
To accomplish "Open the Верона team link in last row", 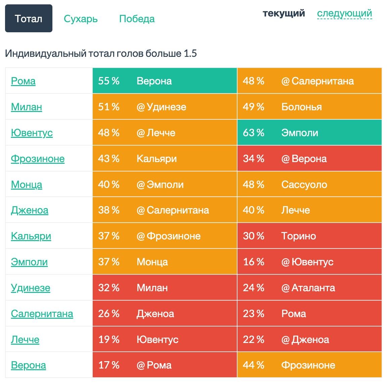I will coord(28,365).
